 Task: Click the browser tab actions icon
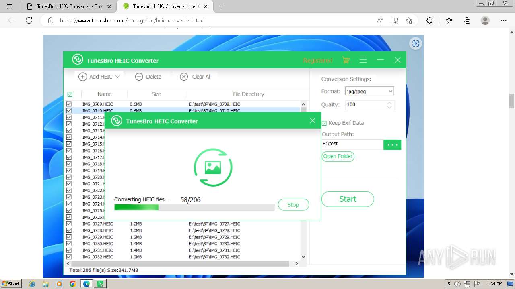coord(10,6)
